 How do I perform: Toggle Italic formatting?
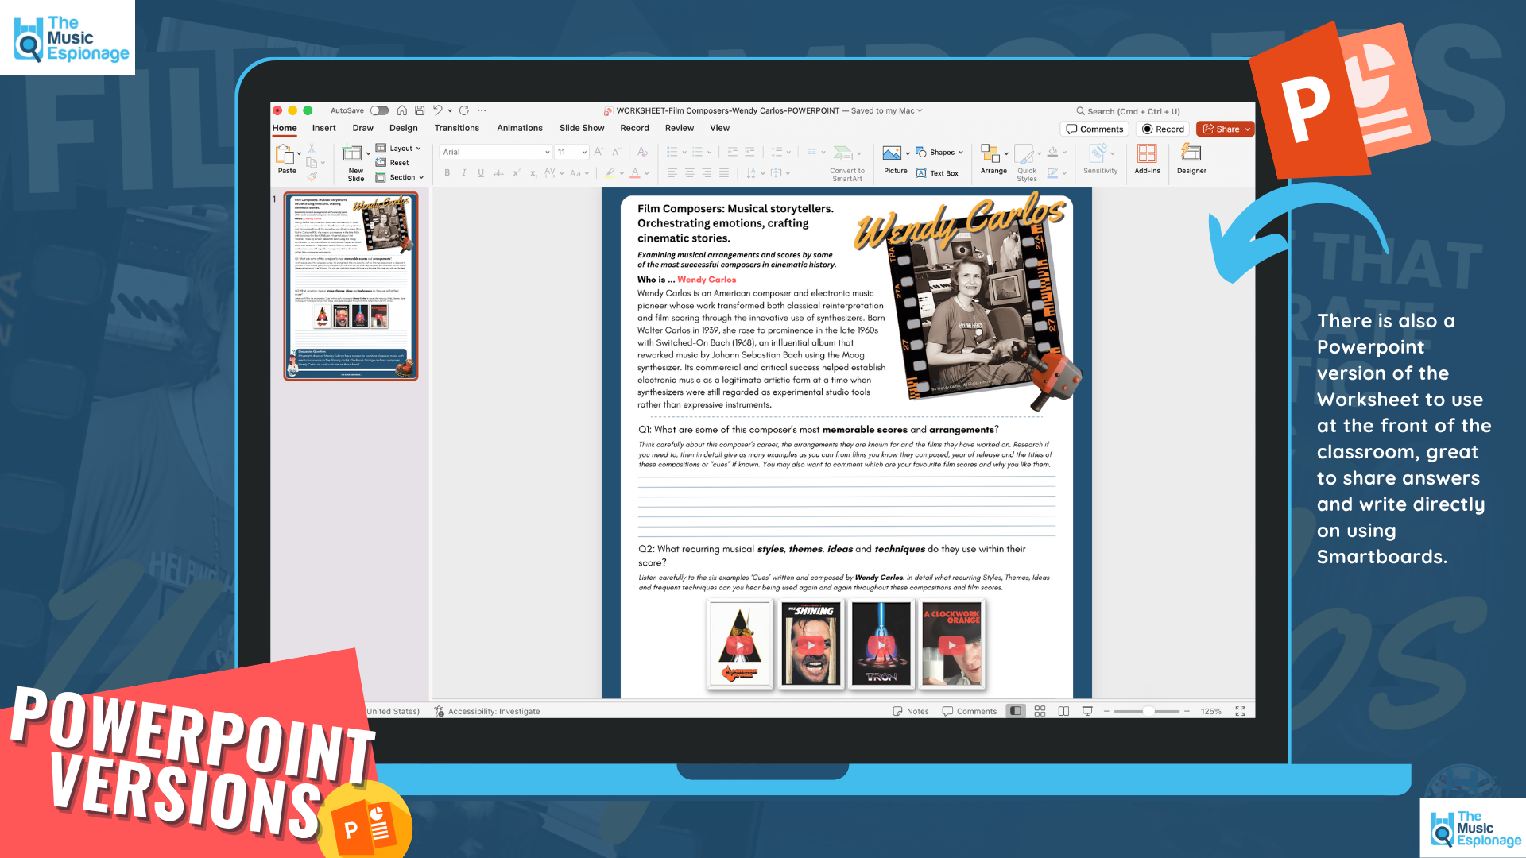pyautogui.click(x=464, y=173)
